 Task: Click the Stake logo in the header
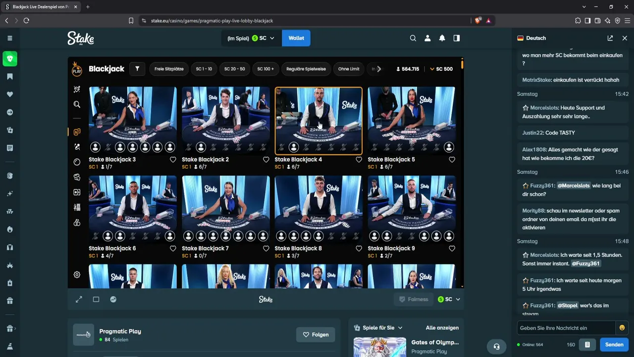coord(81,38)
